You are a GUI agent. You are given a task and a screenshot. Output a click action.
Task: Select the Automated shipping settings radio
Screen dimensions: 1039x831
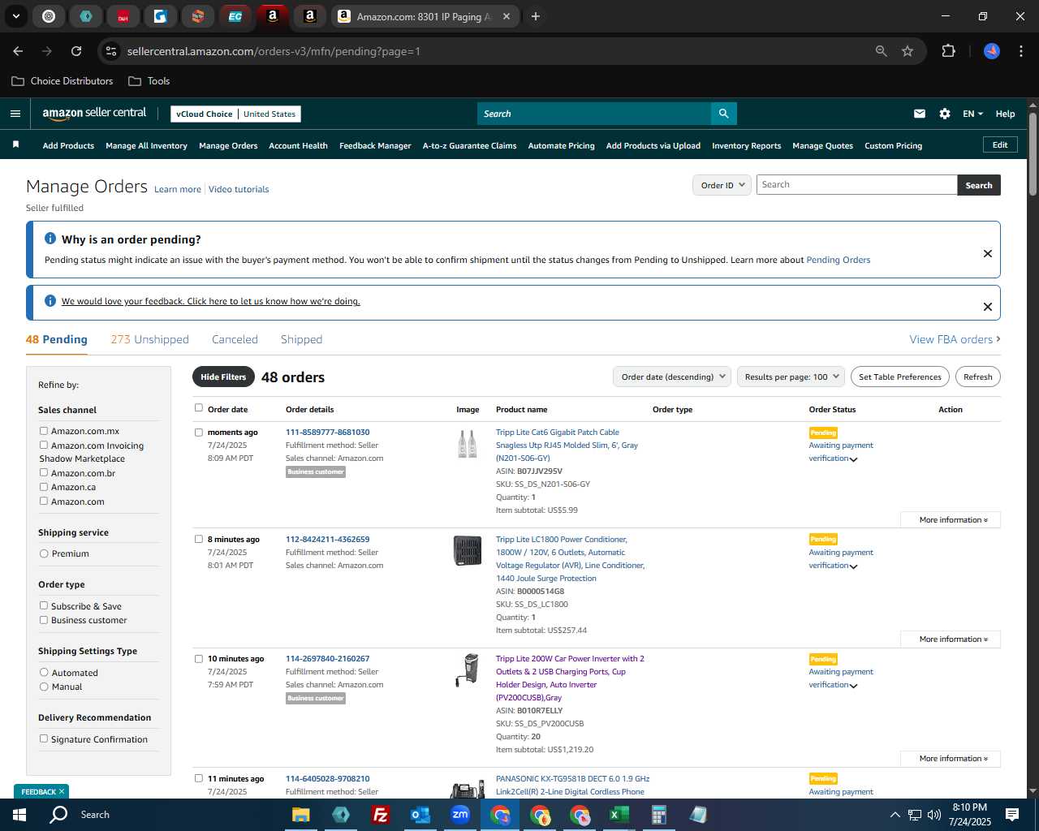tap(44, 673)
